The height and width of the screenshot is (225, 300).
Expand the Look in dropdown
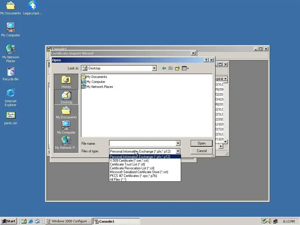click(x=154, y=68)
